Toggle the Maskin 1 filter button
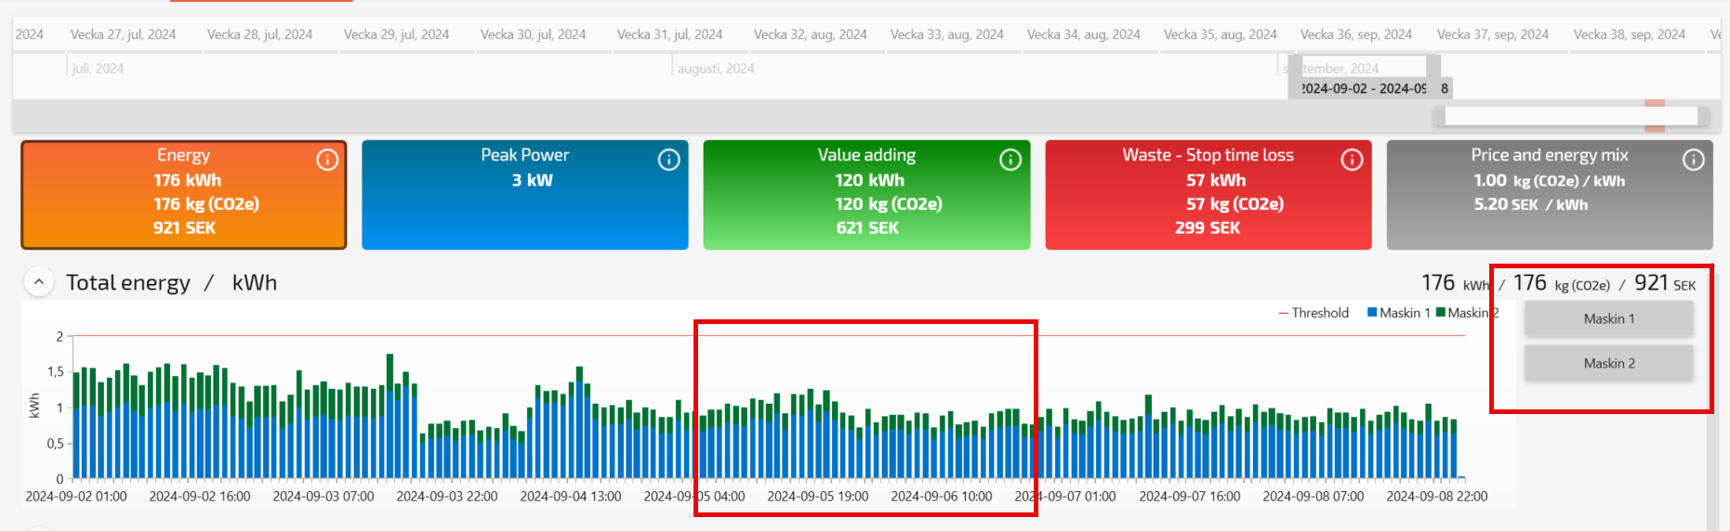The width and height of the screenshot is (1730, 531). coord(1608,319)
